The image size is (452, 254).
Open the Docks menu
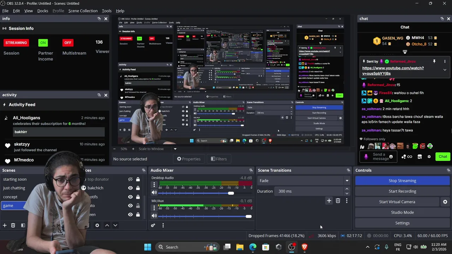coord(43,11)
